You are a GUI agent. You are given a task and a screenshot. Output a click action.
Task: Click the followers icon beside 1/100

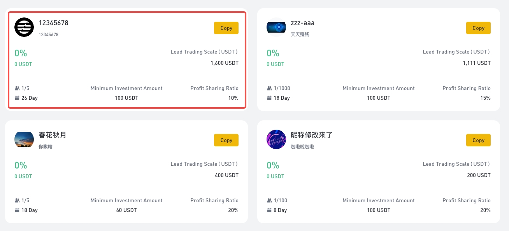pyautogui.click(x=269, y=201)
